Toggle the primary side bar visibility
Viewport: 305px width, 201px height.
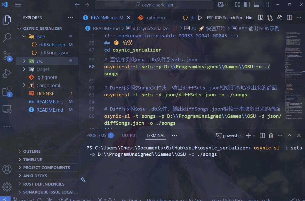[x=247, y=5]
